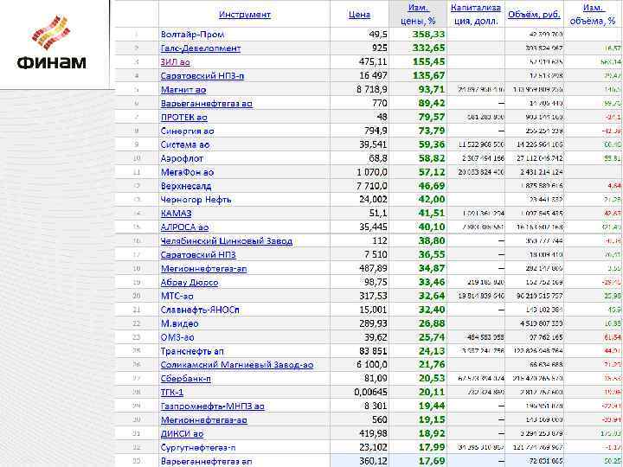Click the price 0,00645 for ТГК-1

tap(370, 393)
